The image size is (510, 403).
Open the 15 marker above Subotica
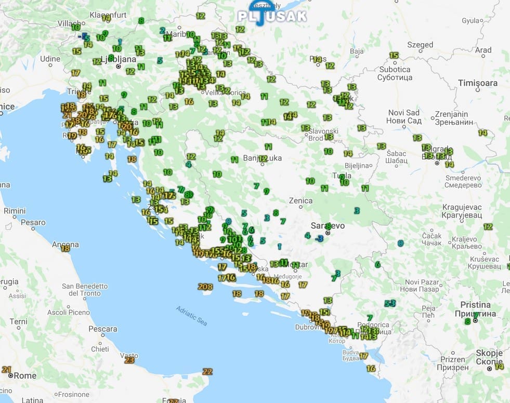[x=394, y=56]
